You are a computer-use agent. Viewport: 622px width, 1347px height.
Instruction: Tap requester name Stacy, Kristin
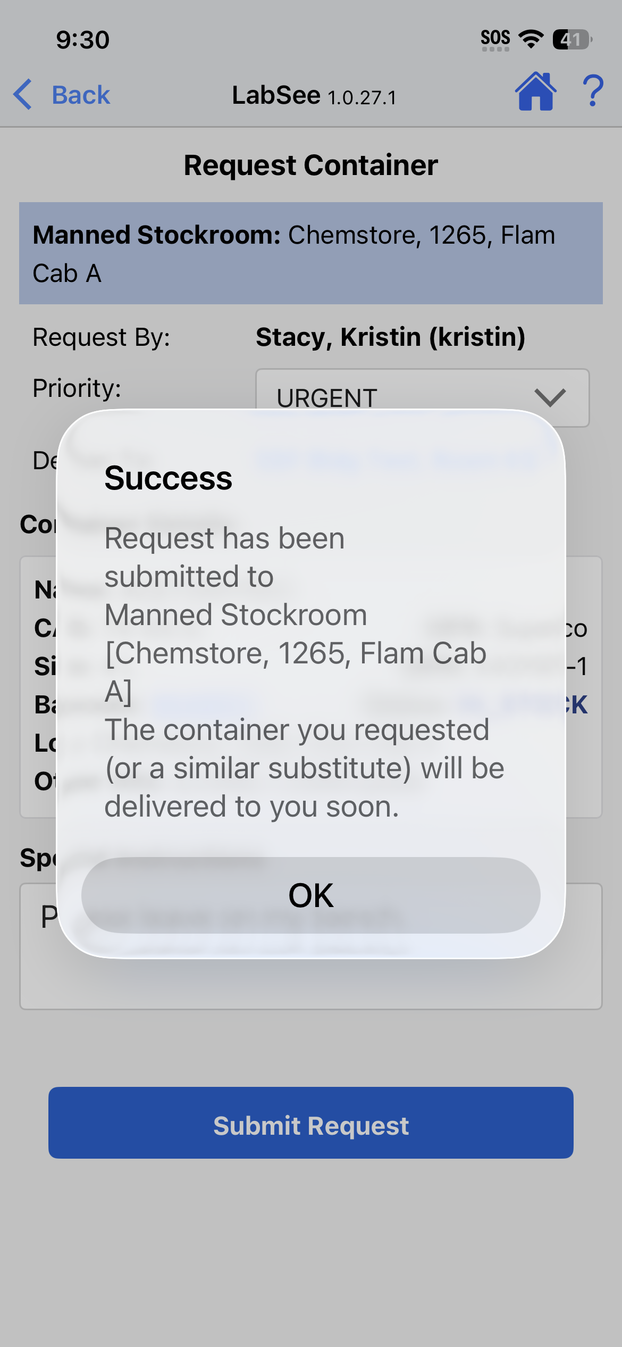(390, 337)
